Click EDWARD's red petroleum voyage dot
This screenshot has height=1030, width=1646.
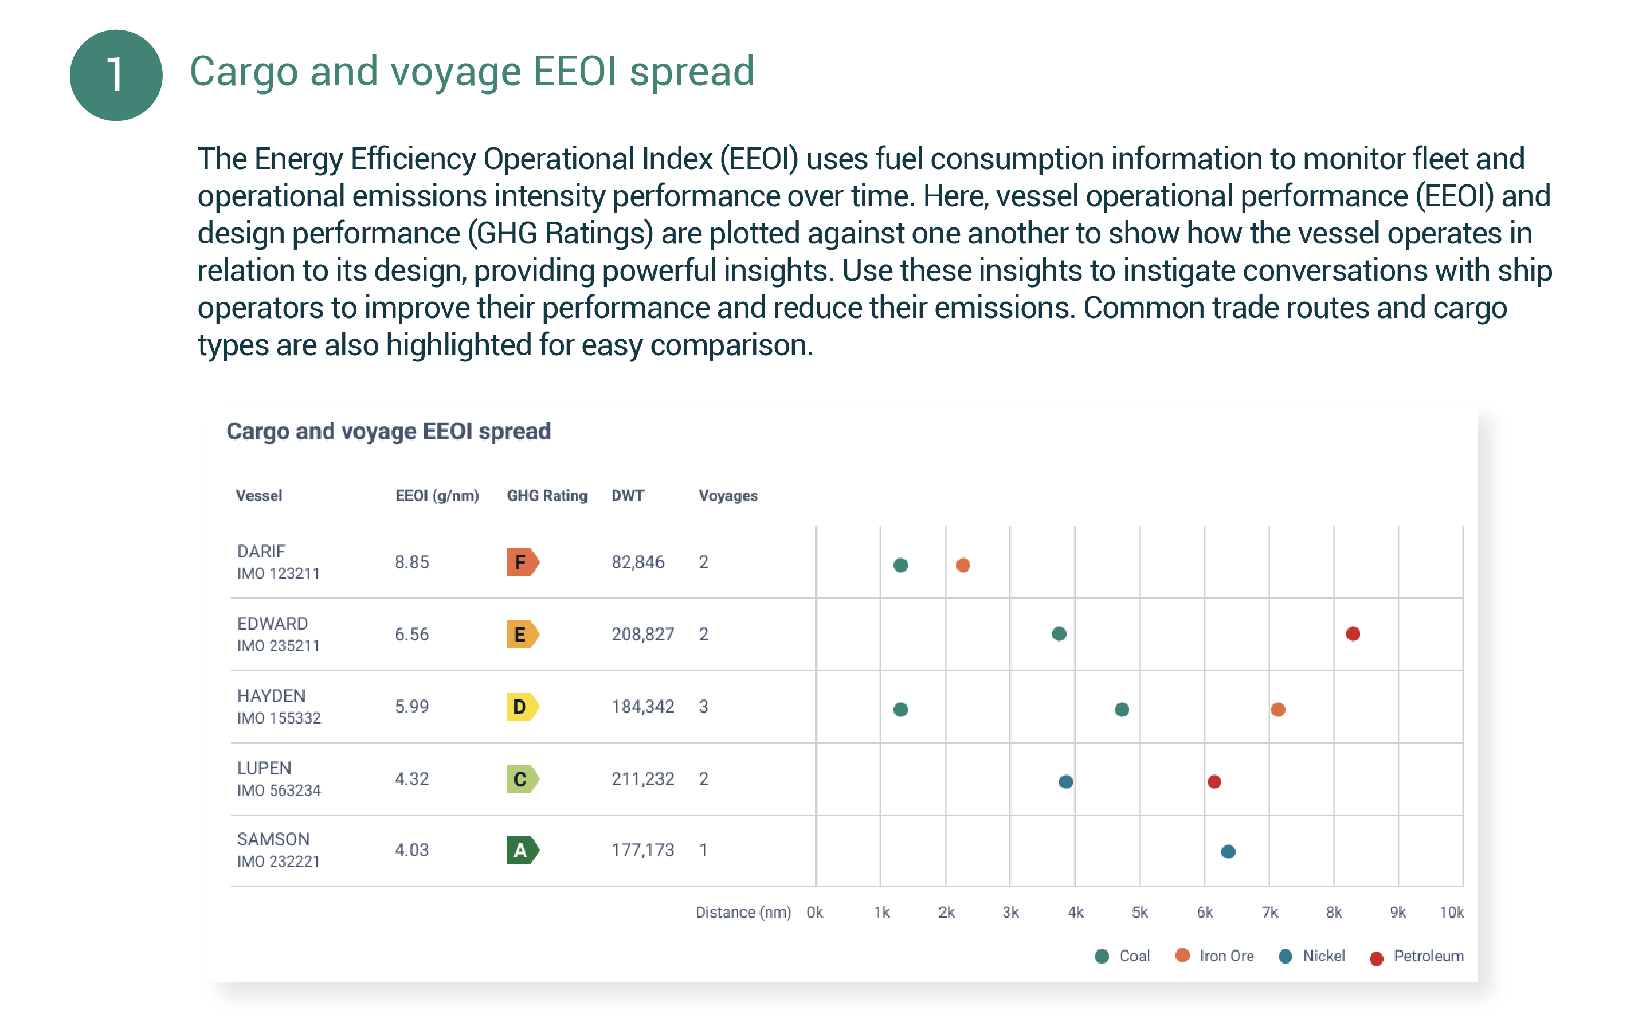point(1352,634)
